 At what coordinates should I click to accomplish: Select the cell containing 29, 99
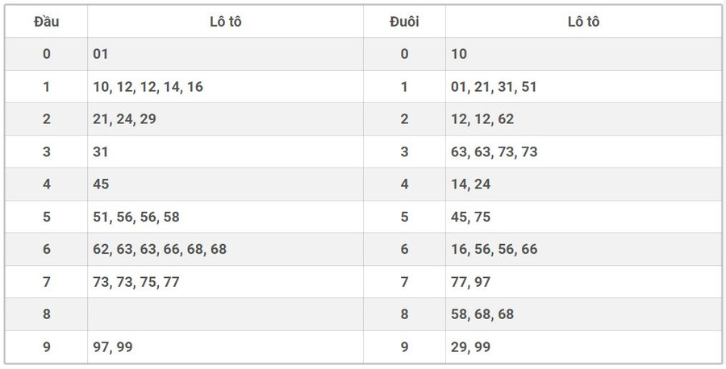(x=471, y=347)
